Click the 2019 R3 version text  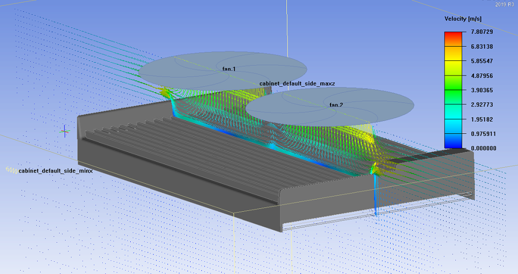(504, 4)
